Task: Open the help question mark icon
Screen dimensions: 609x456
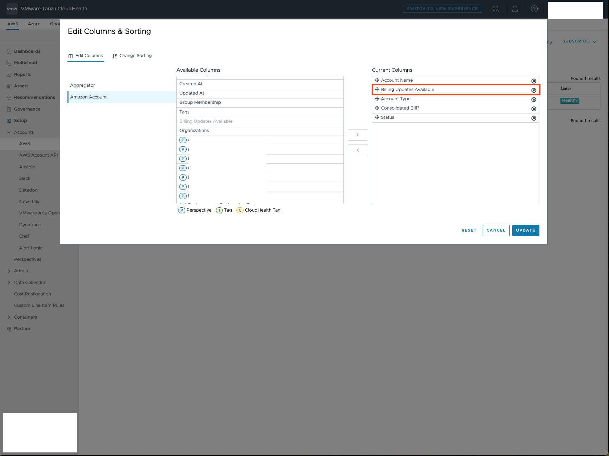Action: 534,9
